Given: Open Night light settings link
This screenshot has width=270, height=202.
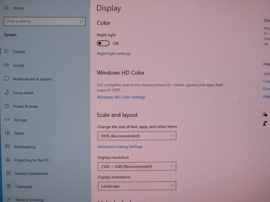Looking at the screenshot, I should (114, 54).
